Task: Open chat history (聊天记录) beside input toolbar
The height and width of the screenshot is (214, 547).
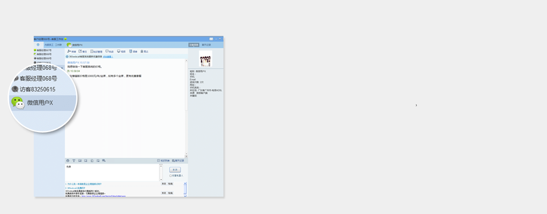Action: point(178,160)
